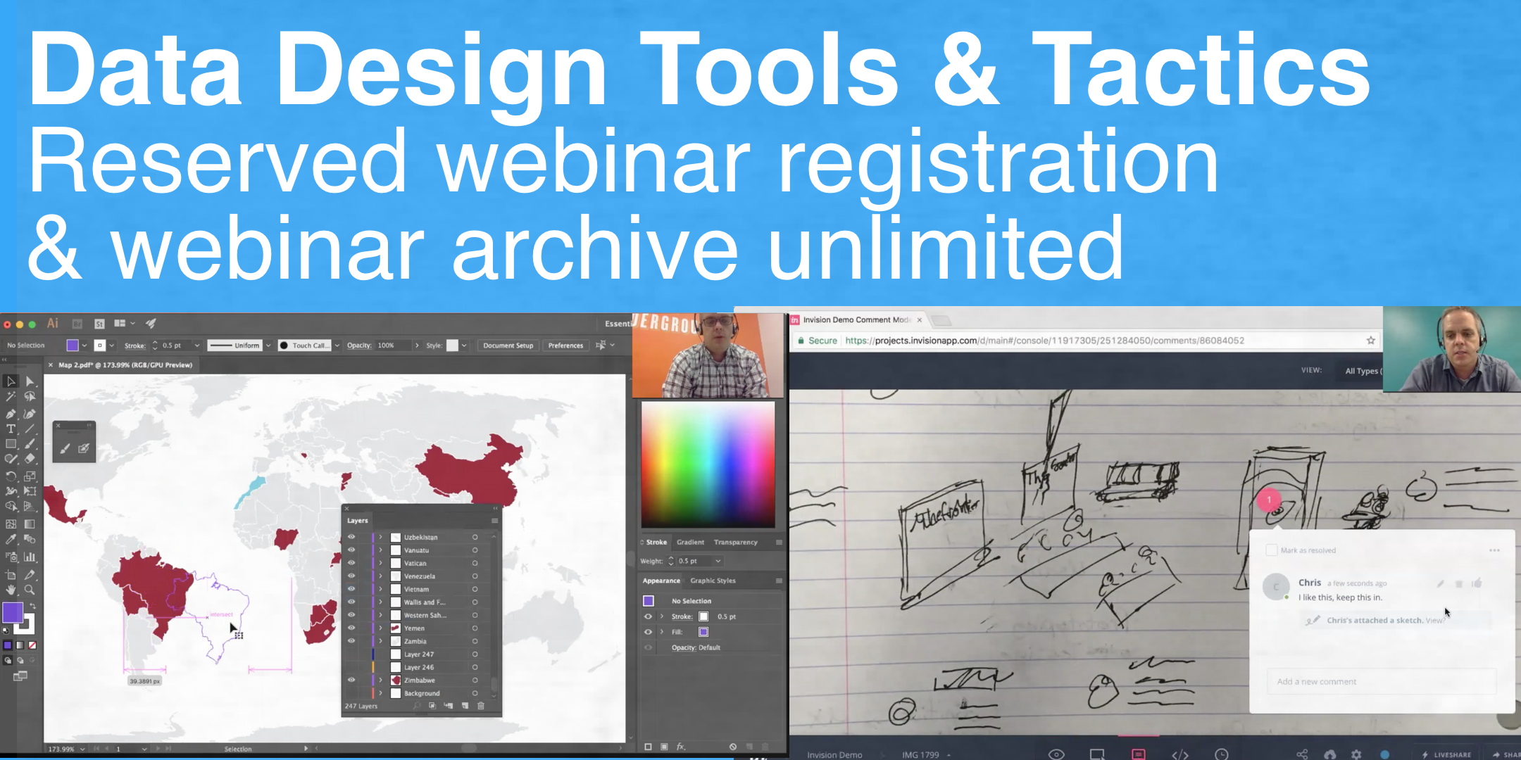1521x760 pixels.
Task: Open the Touch Calligraphic brush dropdown
Action: (x=337, y=346)
